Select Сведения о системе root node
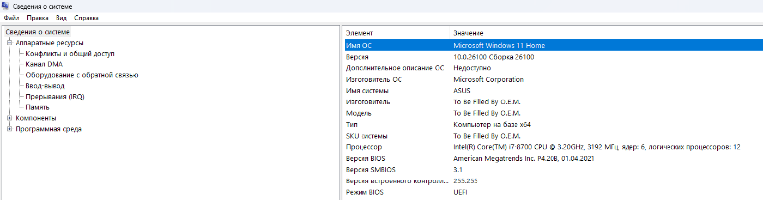763x200 pixels. pyautogui.click(x=38, y=32)
